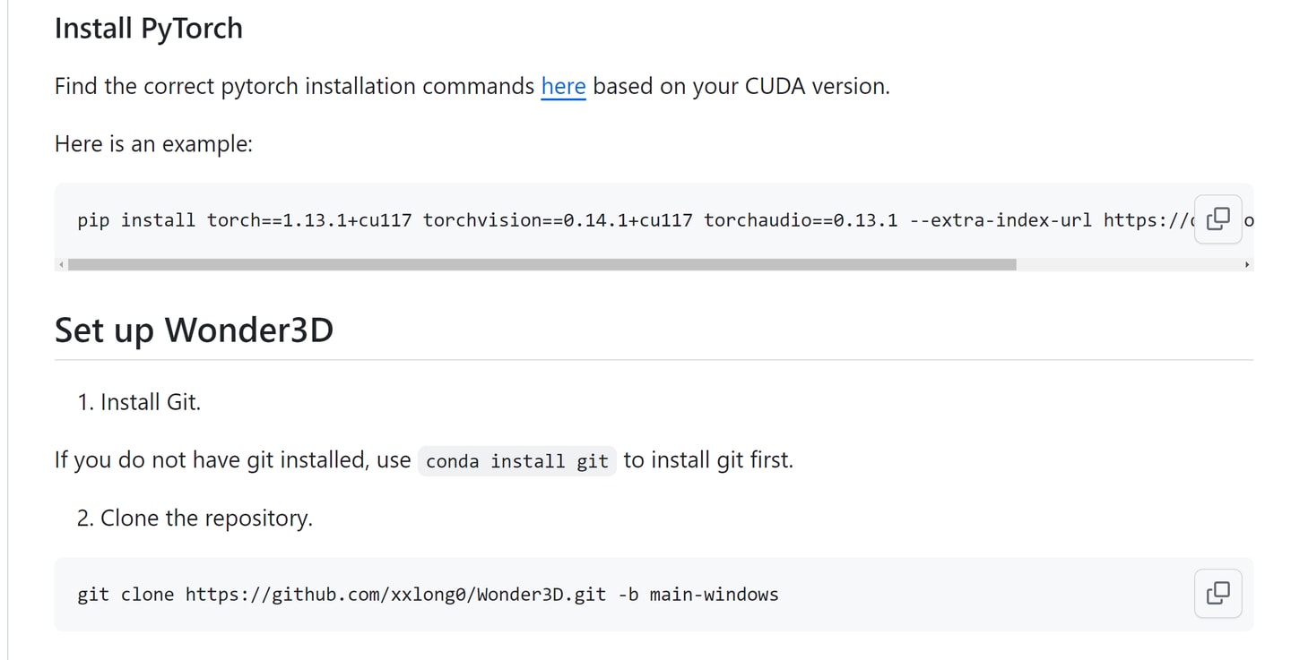Click the 'Install PyTorch' heading

(149, 28)
